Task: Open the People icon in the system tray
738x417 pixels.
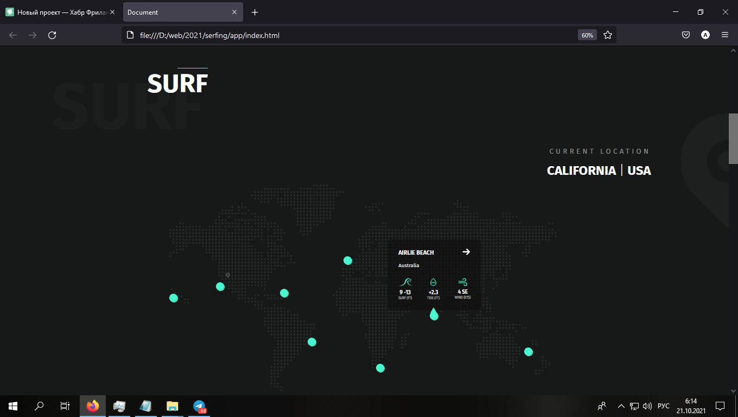Action: [602, 406]
